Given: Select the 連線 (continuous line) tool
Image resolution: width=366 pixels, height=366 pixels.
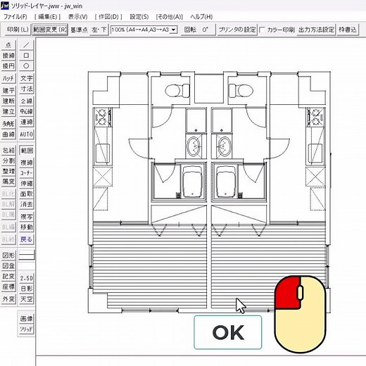Looking at the screenshot, I should (x=26, y=122).
